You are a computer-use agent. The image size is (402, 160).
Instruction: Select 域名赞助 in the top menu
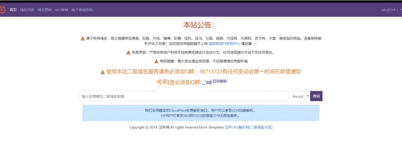point(45,10)
